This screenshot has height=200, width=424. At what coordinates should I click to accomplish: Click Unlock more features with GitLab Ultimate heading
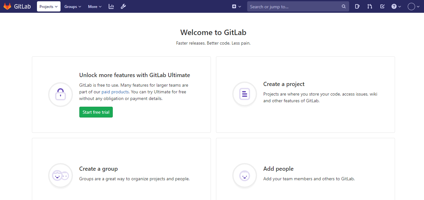pyautogui.click(x=134, y=75)
